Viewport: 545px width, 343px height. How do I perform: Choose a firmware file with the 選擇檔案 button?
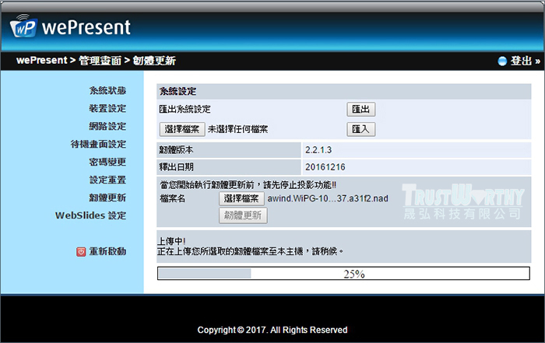coord(241,198)
